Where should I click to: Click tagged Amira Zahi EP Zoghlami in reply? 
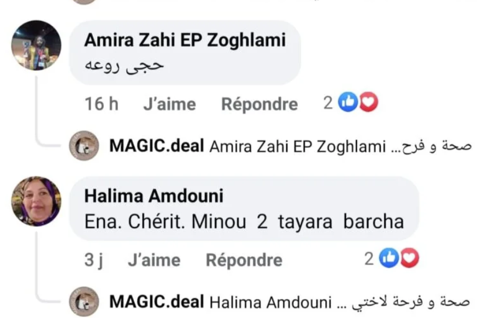pos(298,147)
